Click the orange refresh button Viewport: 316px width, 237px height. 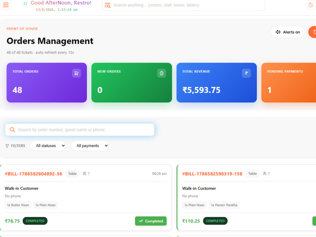click(313, 32)
